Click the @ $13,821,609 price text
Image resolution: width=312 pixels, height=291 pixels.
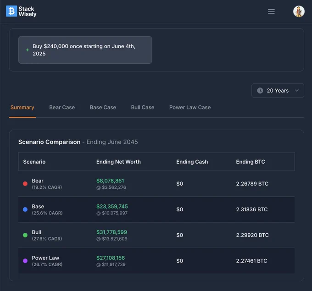click(112, 239)
